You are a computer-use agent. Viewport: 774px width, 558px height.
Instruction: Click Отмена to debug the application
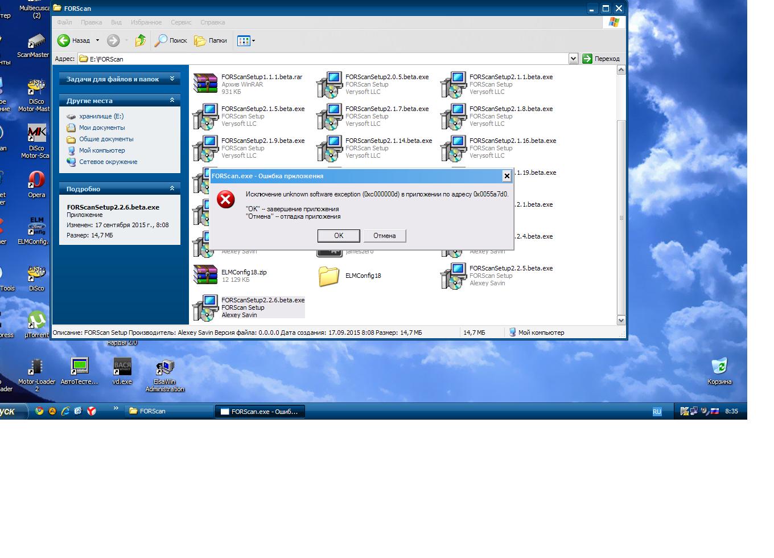(384, 236)
